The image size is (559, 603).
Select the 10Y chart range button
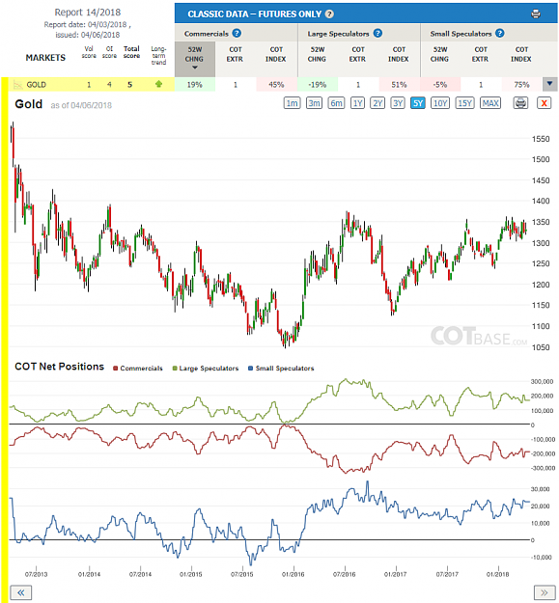tap(440, 103)
